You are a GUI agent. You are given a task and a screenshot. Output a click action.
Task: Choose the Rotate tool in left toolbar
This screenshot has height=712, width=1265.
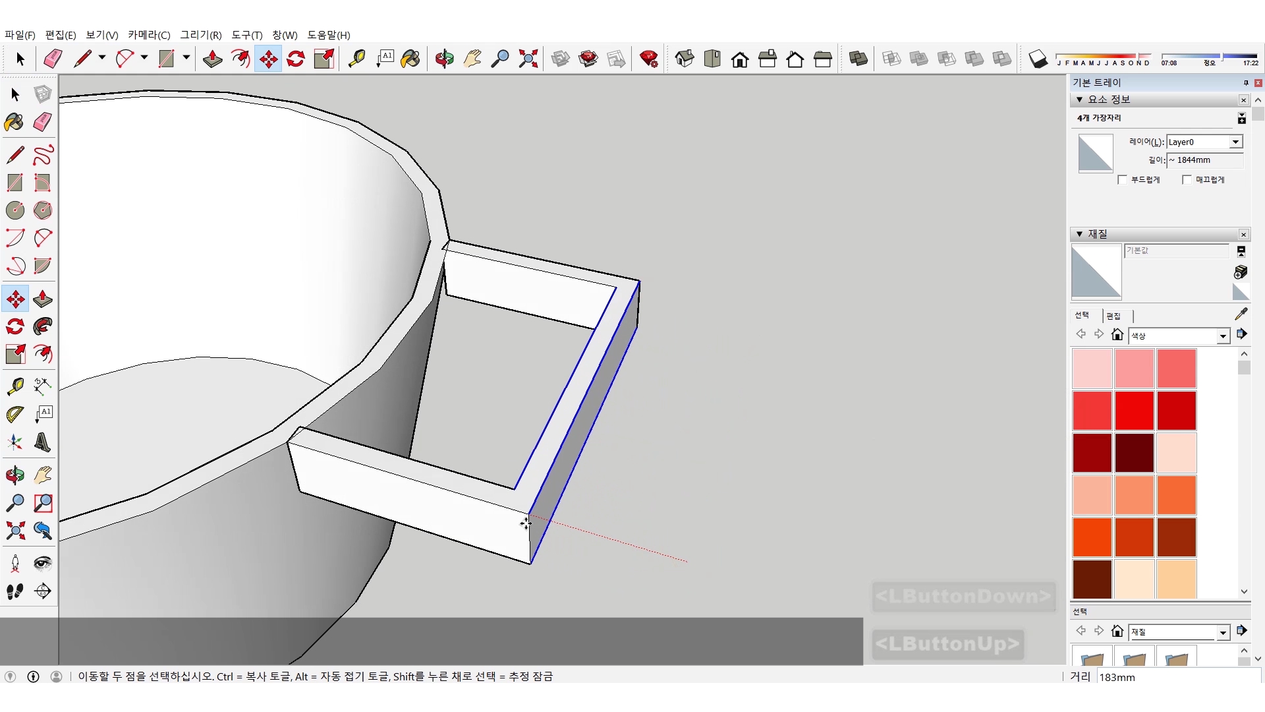click(x=14, y=326)
